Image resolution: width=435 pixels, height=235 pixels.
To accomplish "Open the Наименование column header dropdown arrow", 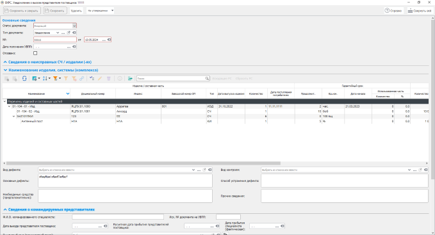I will (68, 93).
